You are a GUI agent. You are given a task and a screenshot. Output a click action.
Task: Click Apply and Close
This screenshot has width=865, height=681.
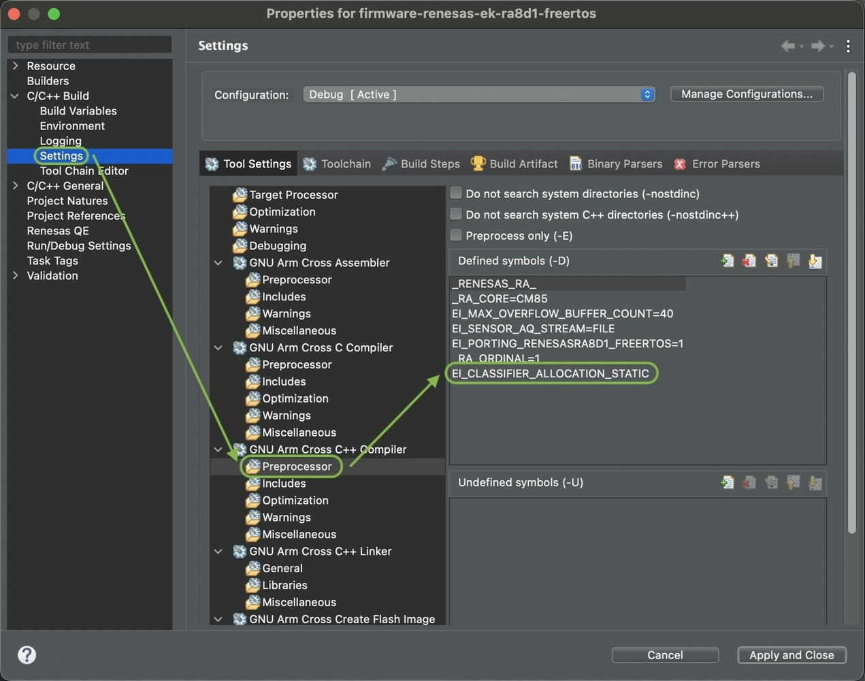791,655
